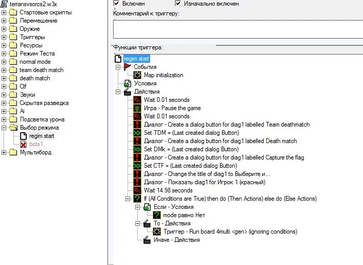The image size is (363, 265).
Task: Click the sleep icon of first Wait 0.01 seconds
Action: [x=137, y=100]
